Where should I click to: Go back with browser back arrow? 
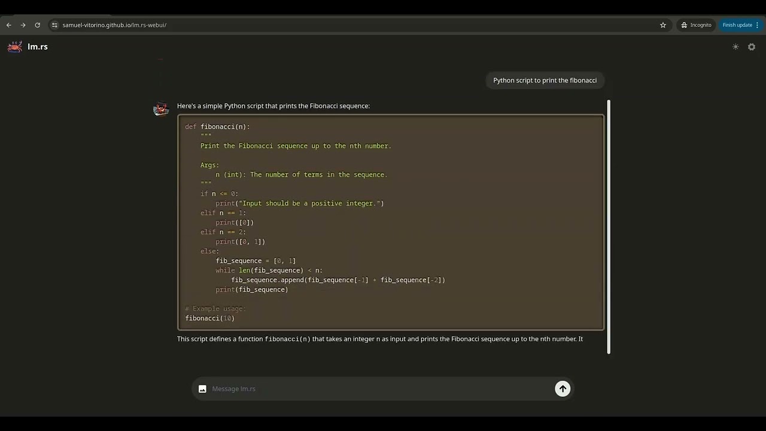(8, 25)
